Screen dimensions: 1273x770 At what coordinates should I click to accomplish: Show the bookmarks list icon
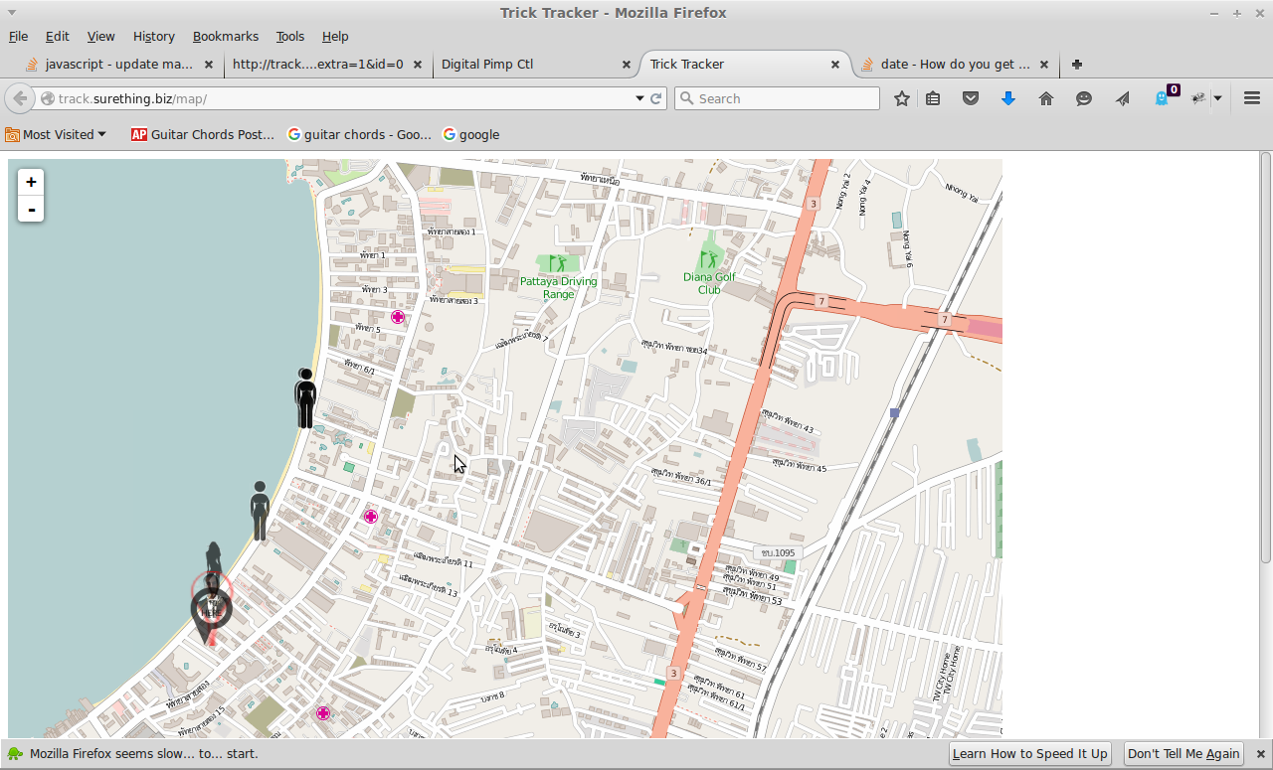click(933, 98)
